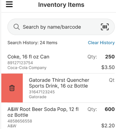Click the Inventory Items page title

61,5
